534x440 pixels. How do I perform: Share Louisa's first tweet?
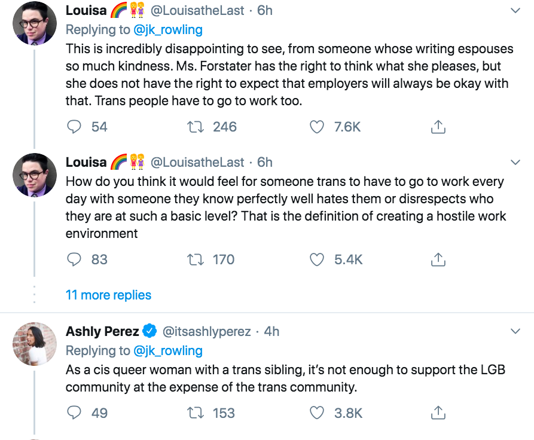(438, 127)
